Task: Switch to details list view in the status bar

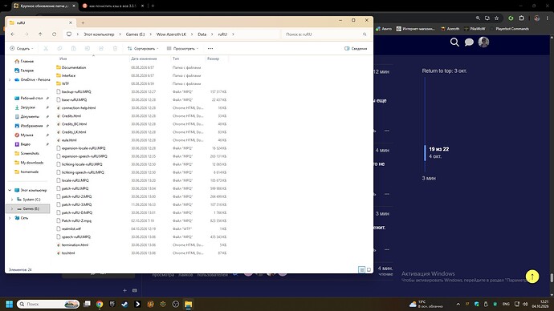Action: coord(361,269)
